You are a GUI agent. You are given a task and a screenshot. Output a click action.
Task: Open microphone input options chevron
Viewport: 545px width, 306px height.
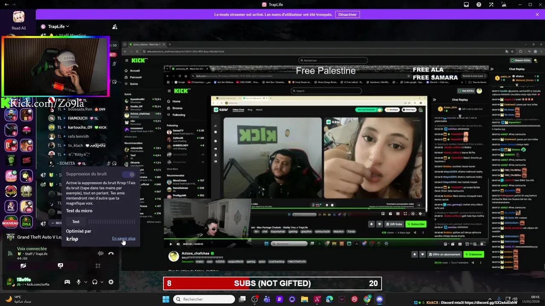point(86,282)
